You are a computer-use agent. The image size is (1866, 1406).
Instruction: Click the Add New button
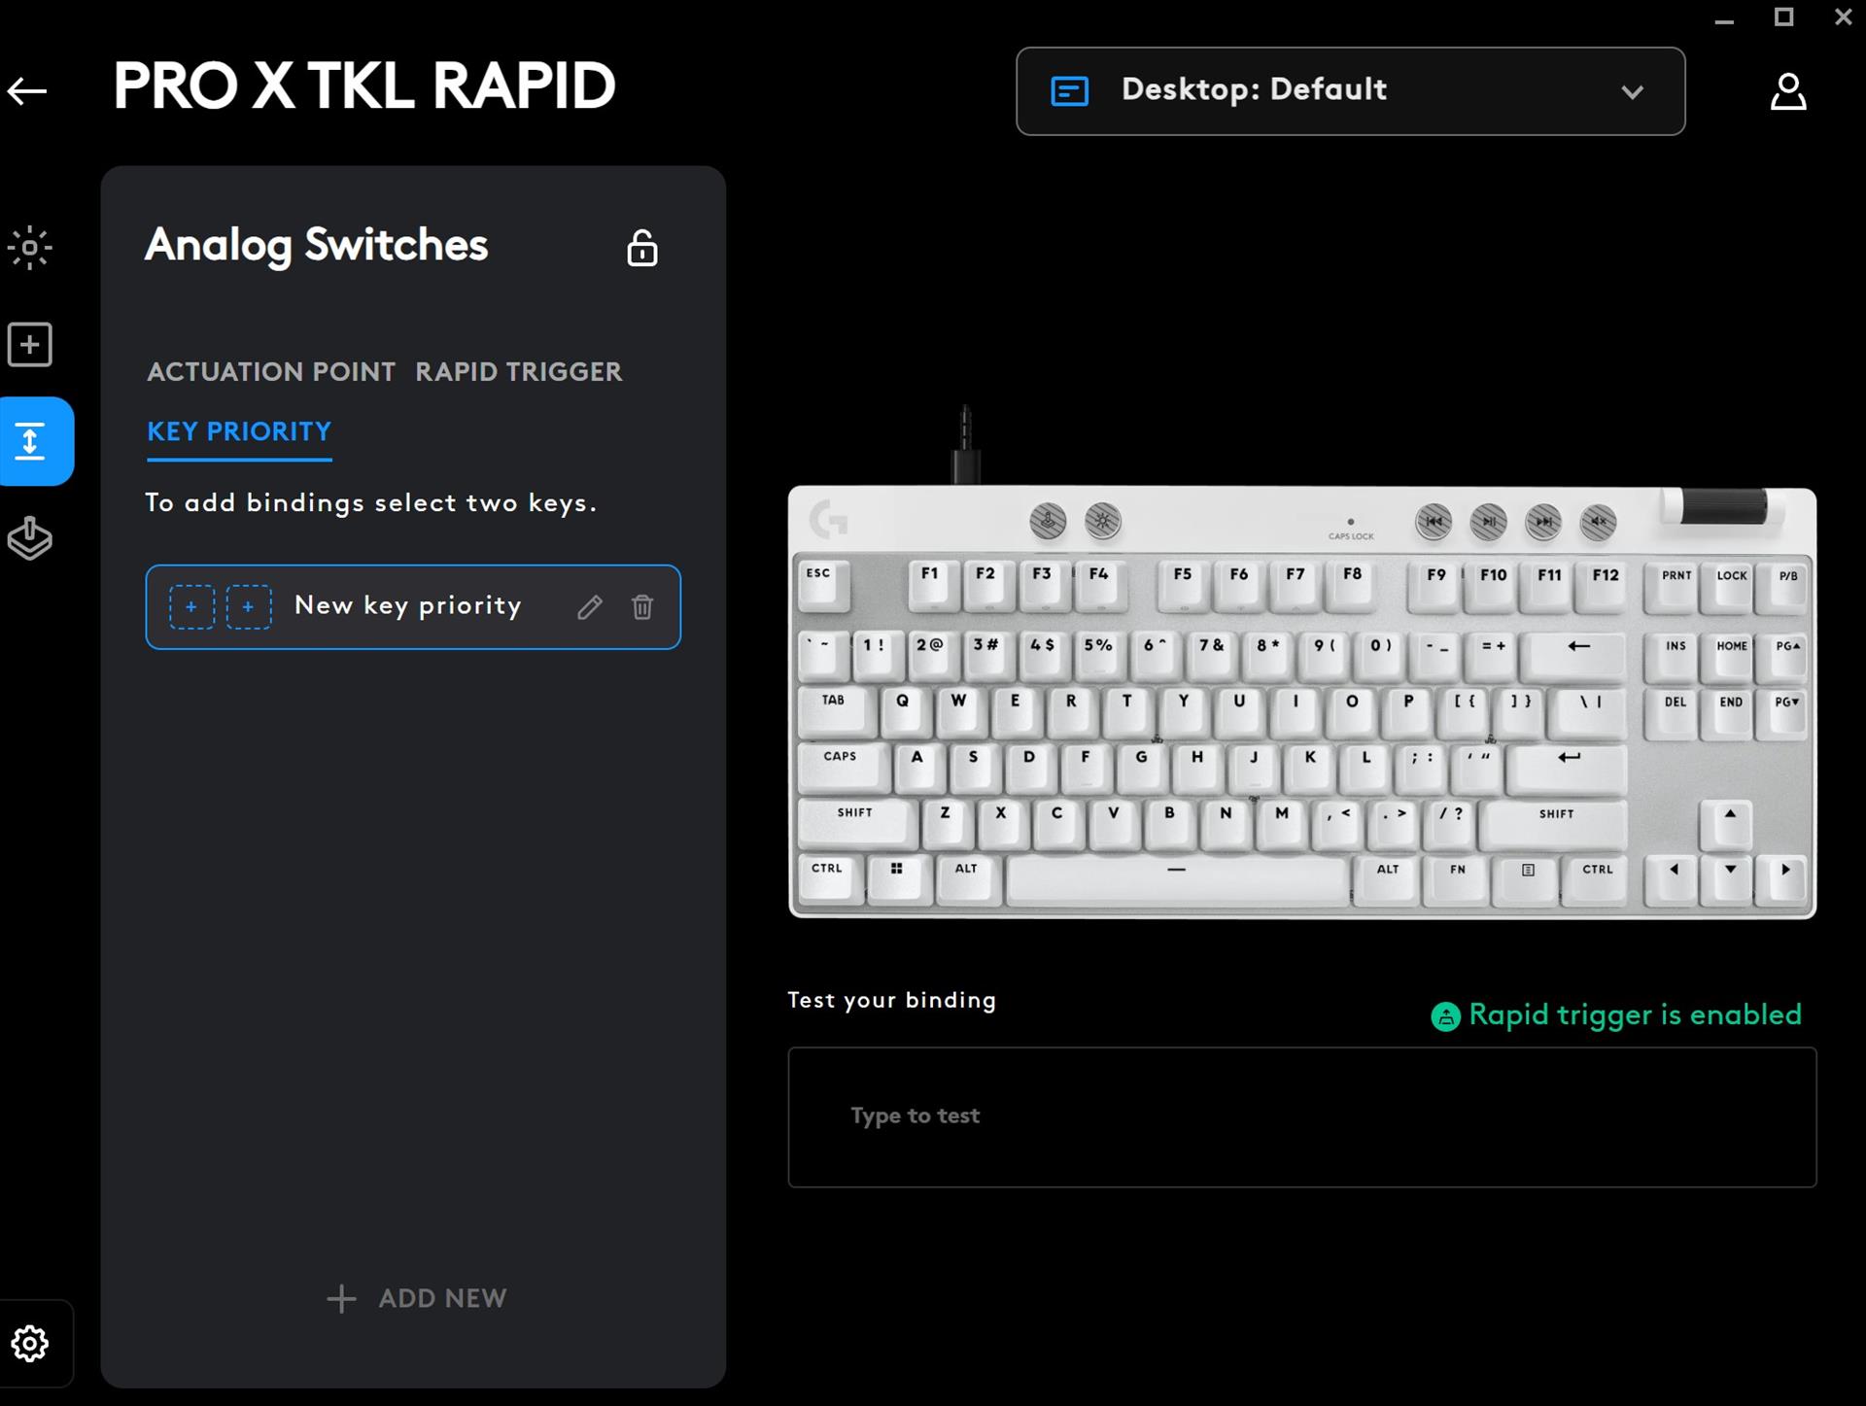416,1298
